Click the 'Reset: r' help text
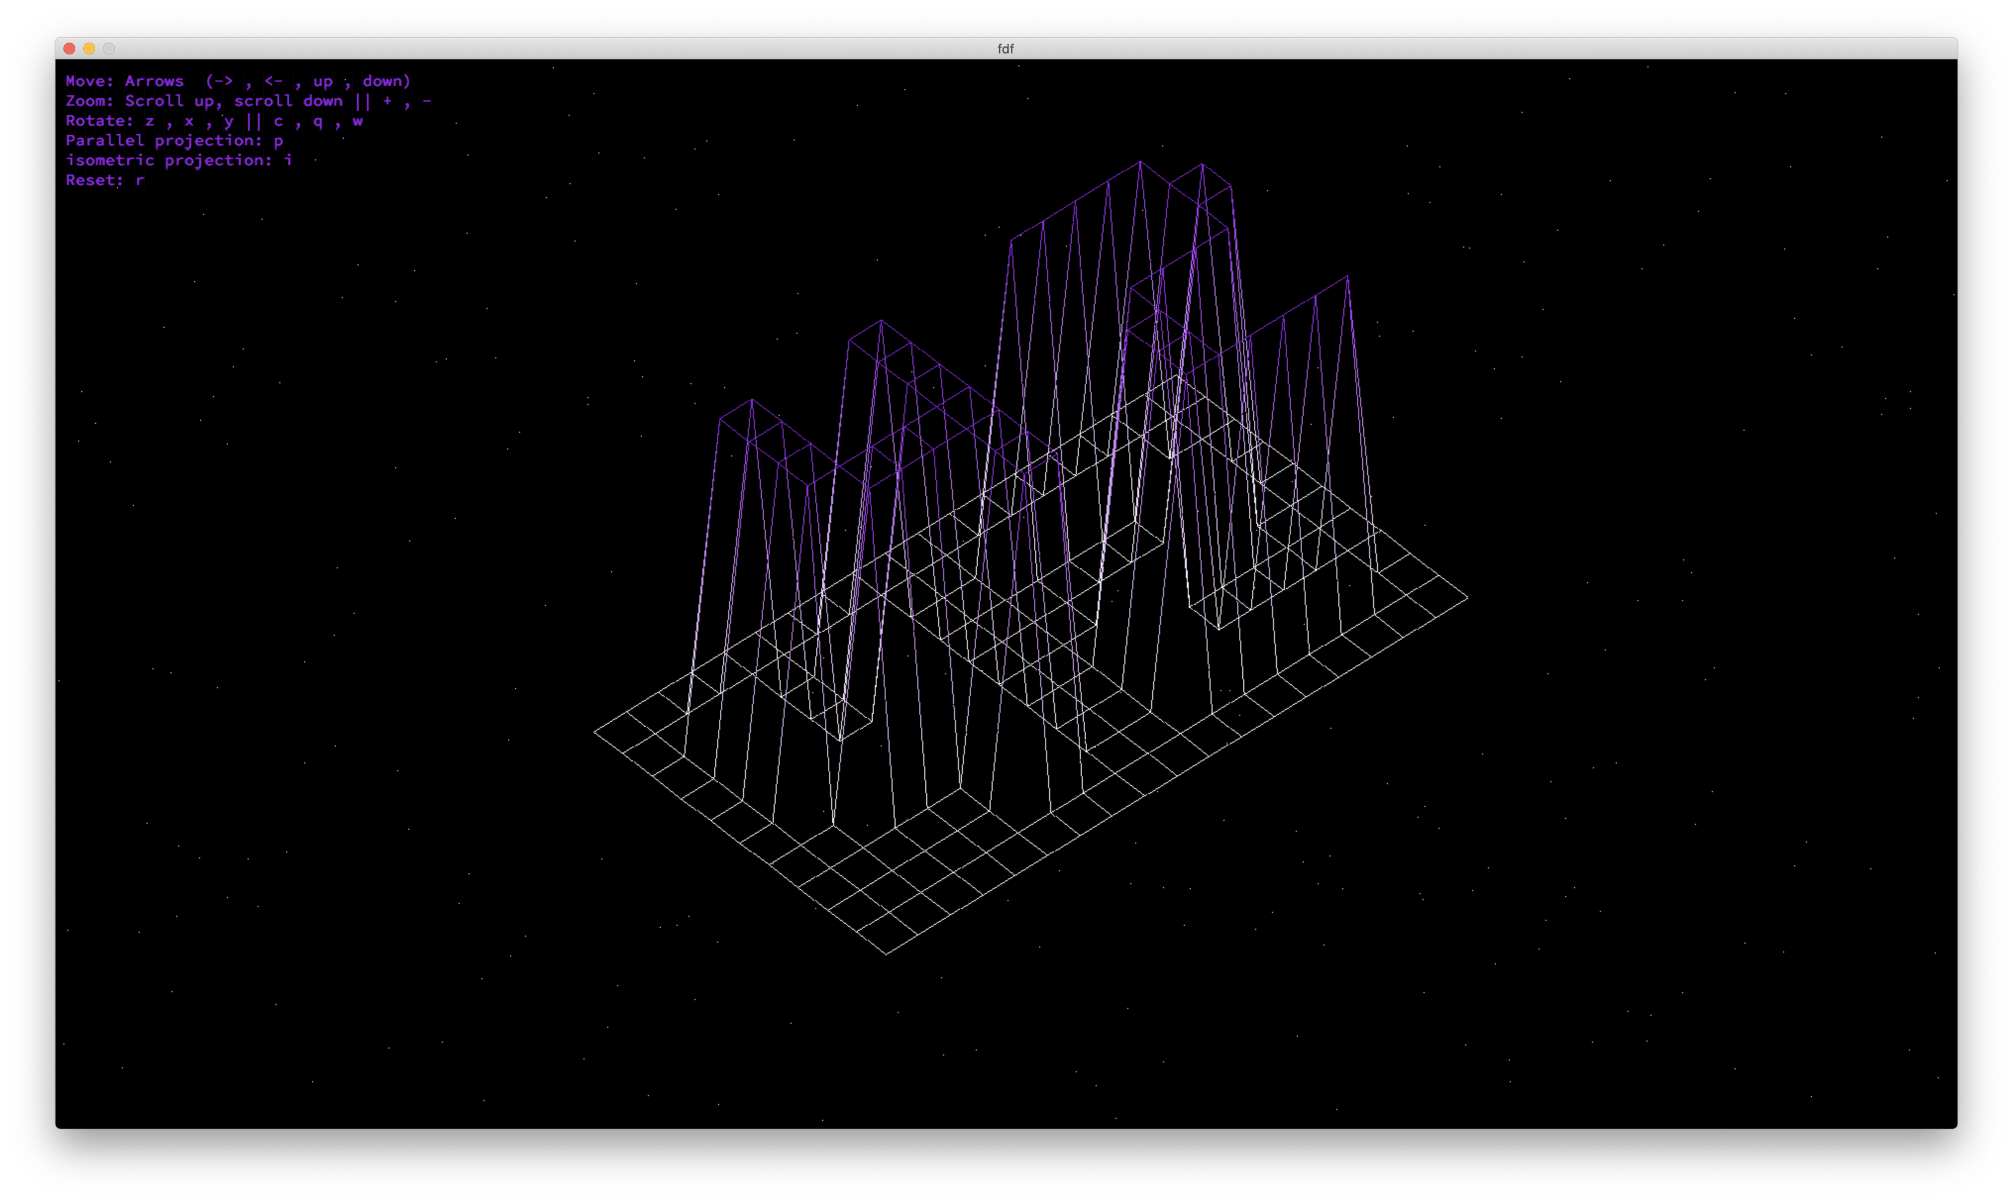This screenshot has height=1202, width=2013. 105,181
